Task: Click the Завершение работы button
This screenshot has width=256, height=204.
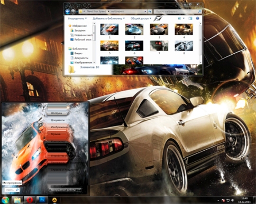Action: (x=63, y=190)
